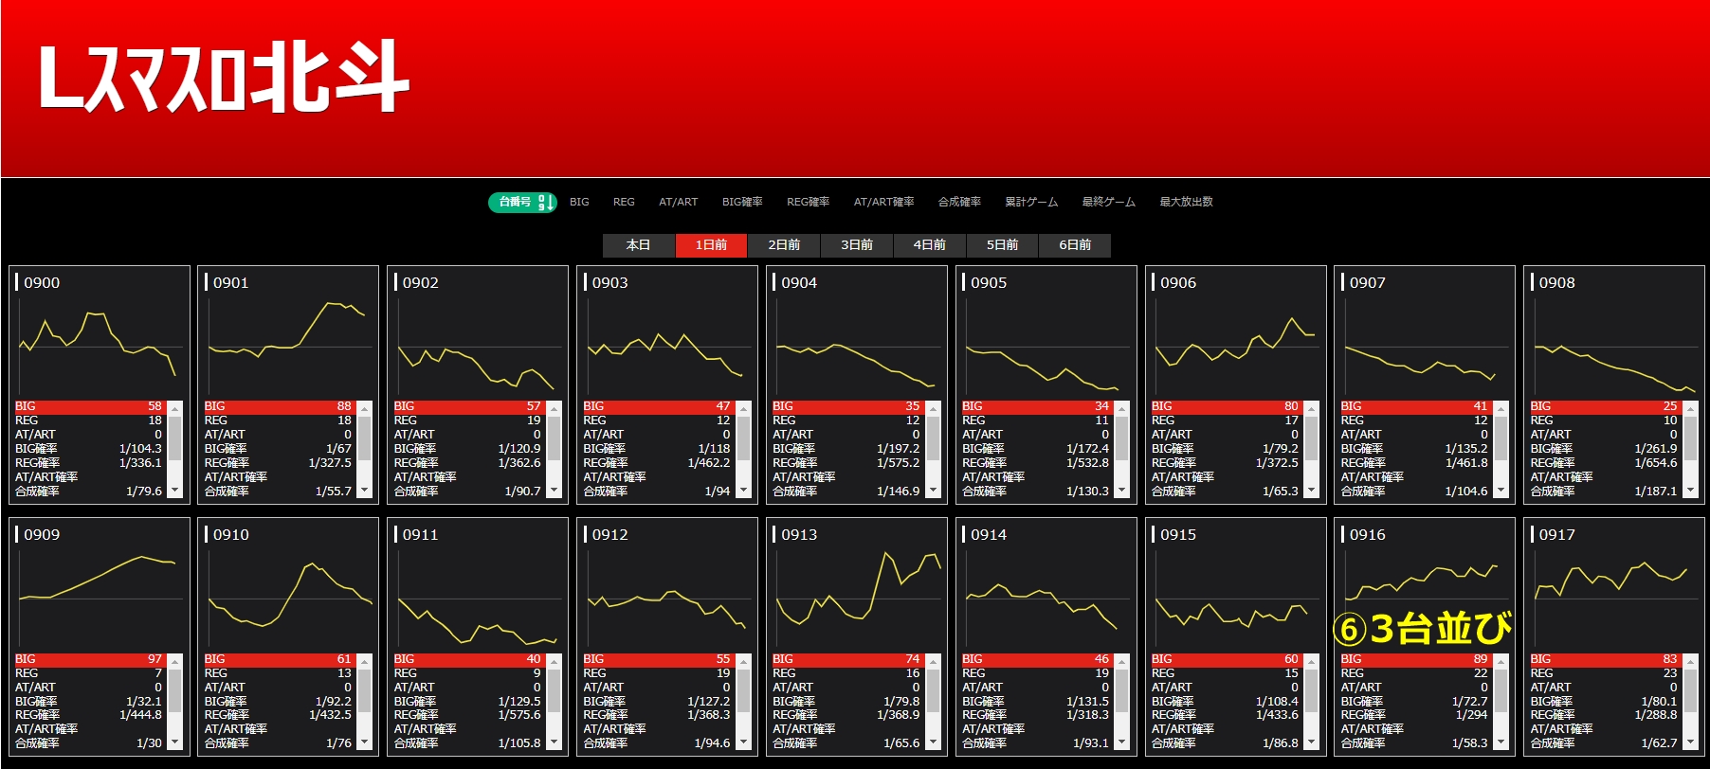This screenshot has height=769, width=1710.
Task: Sort by BIG確率
Action: click(x=742, y=202)
